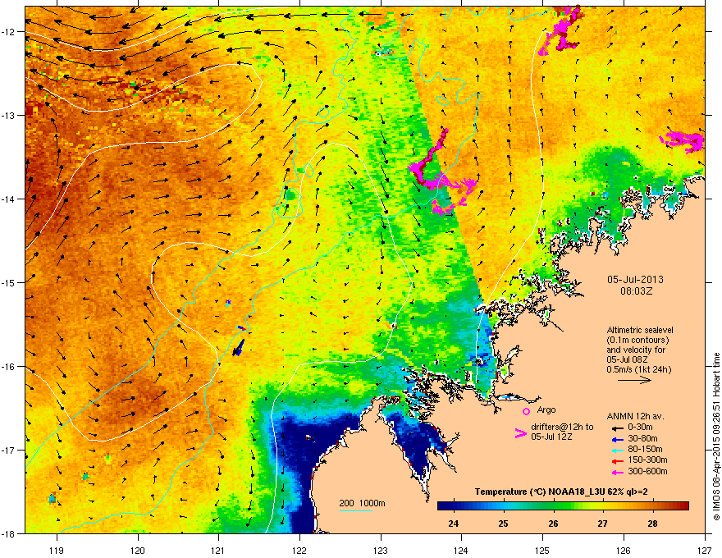
Task: Select the black 0-30m arrow legend symbol
Action: pos(617,428)
